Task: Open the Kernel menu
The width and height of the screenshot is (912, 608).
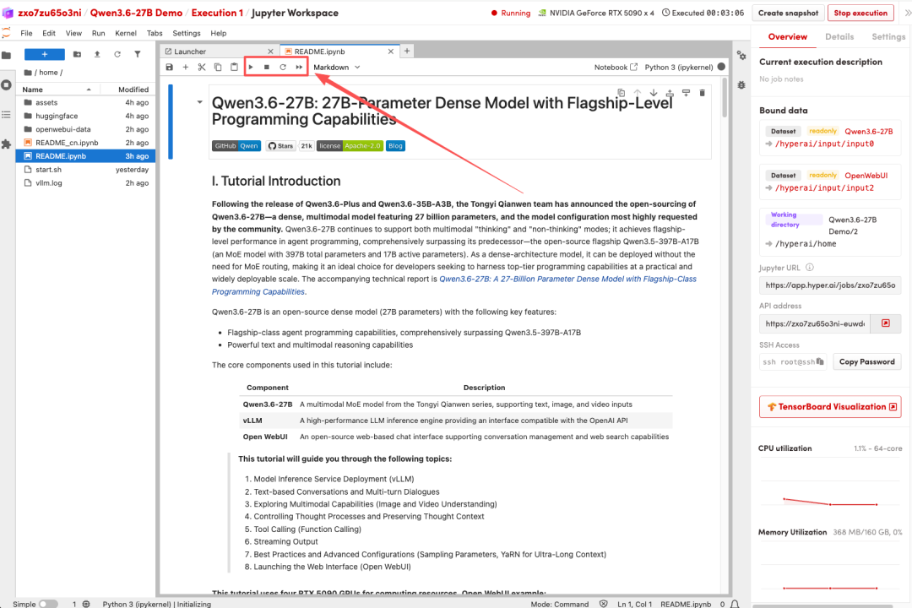Action: [x=125, y=33]
